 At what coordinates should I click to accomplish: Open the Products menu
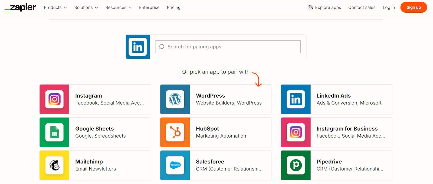coord(55,8)
